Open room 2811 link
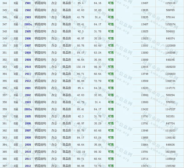The image size is (184, 168). click(28, 159)
